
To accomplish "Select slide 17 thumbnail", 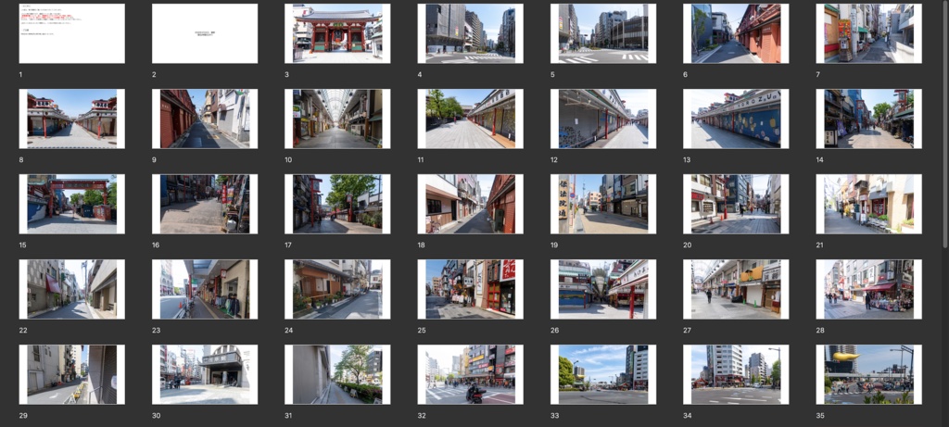I will [337, 205].
